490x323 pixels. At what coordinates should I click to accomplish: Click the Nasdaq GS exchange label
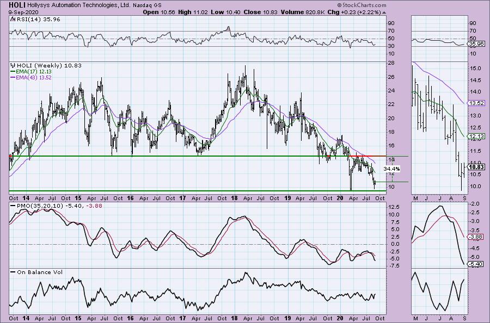tap(147, 5)
